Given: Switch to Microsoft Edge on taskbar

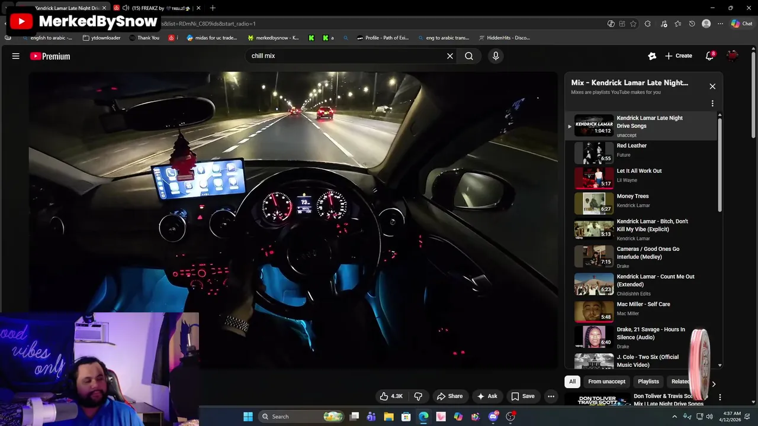Looking at the screenshot, I should click(423, 417).
